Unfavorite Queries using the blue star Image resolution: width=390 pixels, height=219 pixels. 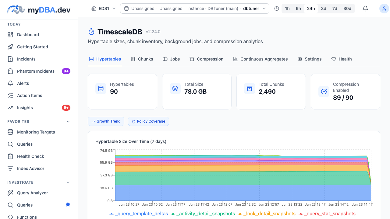pyautogui.click(x=68, y=205)
